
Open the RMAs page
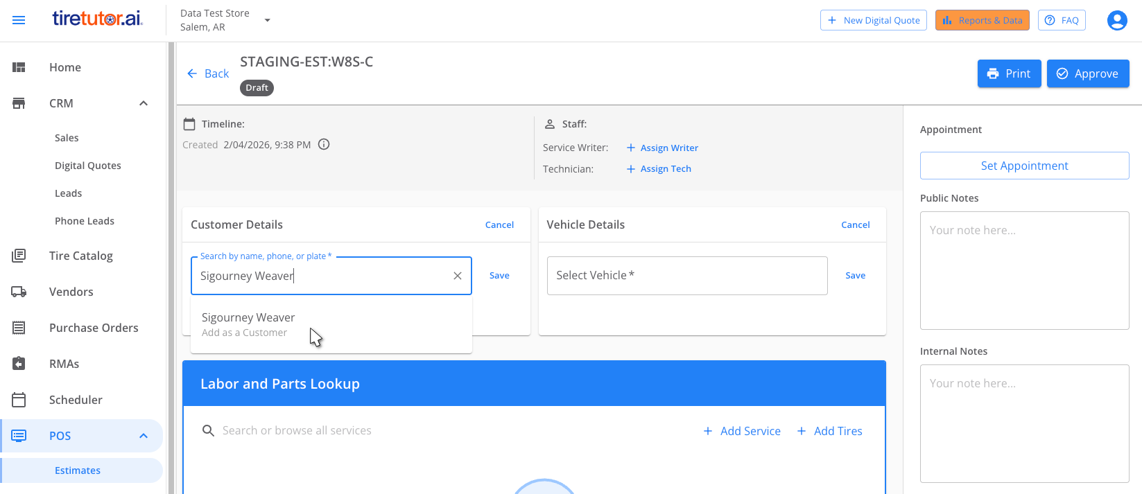click(64, 364)
